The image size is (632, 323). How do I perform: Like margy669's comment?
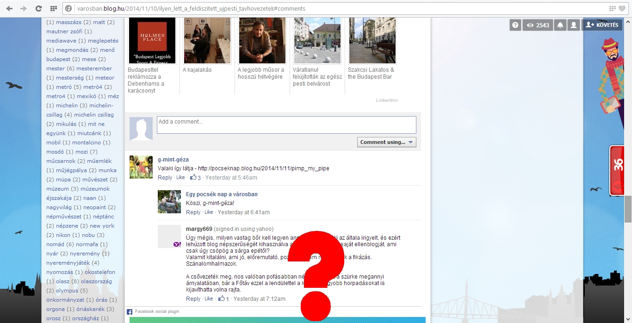point(209,299)
